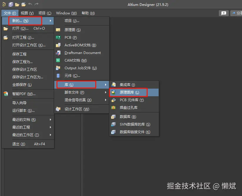The width and height of the screenshot is (242, 196).
Task: Expand the 新的 (N) submenu arrow
Action: (x=50, y=21)
